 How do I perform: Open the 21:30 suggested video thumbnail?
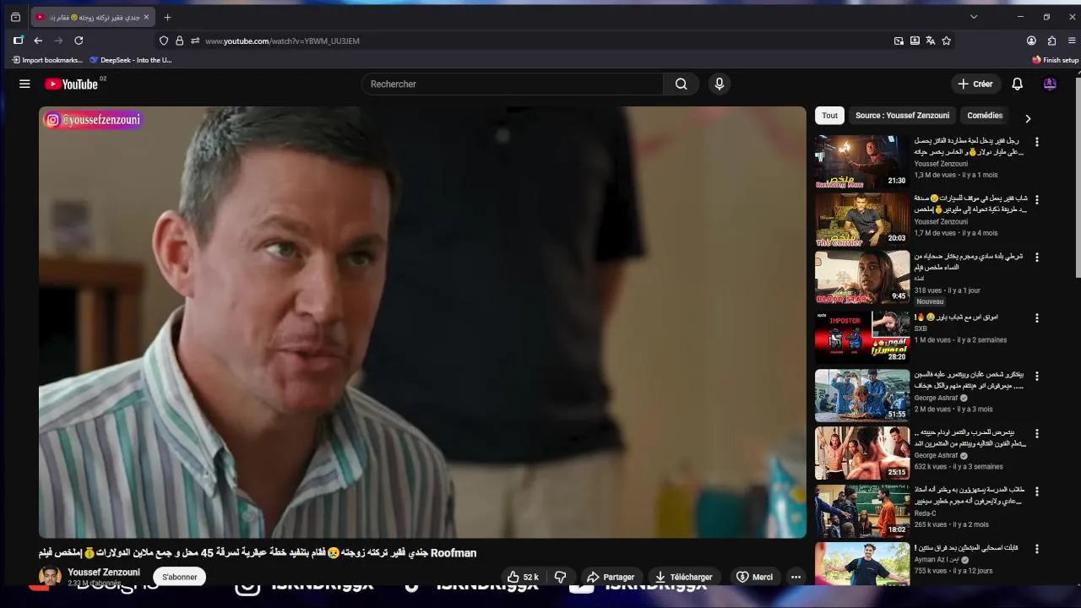click(x=862, y=162)
